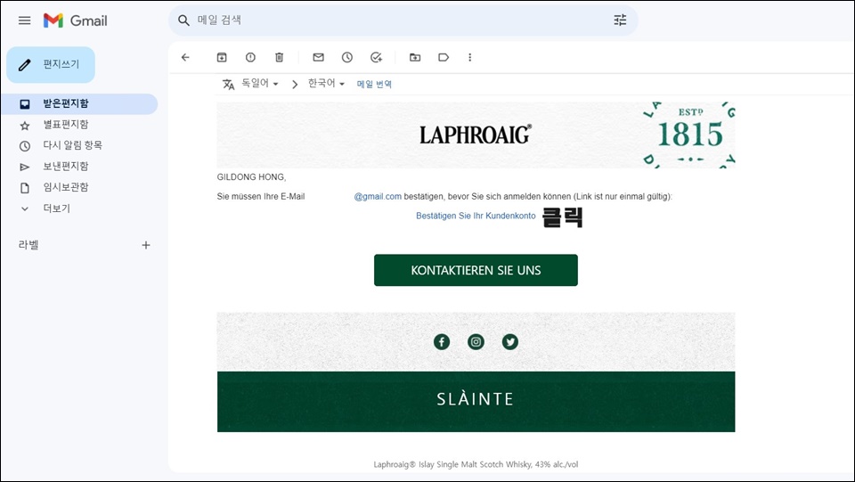Open 받은편지함 inbox folder
The height and width of the screenshot is (482, 855).
click(79, 103)
